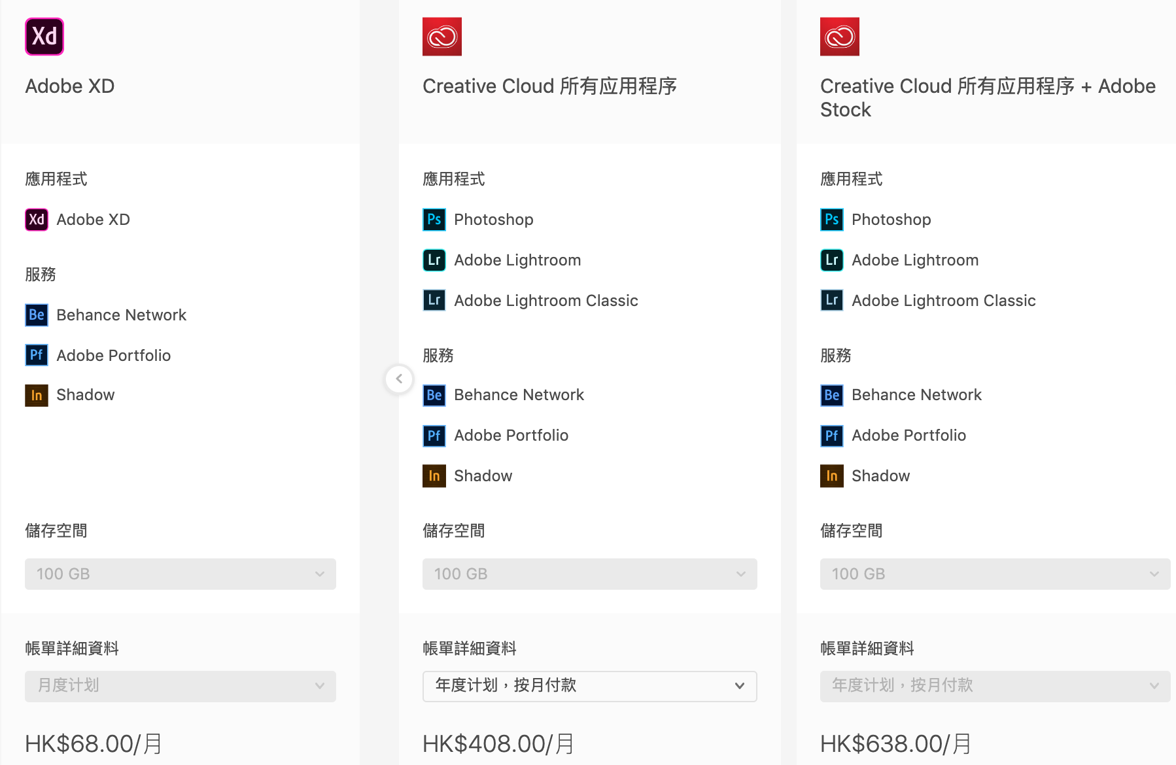1176x765 pixels.
Task: Open the 月度计划 billing dropdown in Adobe XD plan
Action: (181, 686)
